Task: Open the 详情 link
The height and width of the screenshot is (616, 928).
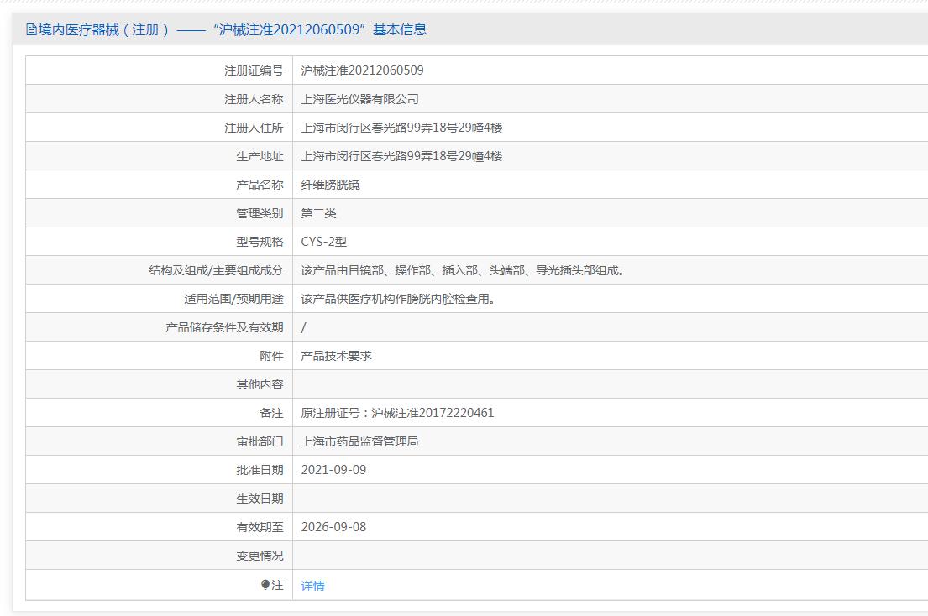Action: point(312,585)
